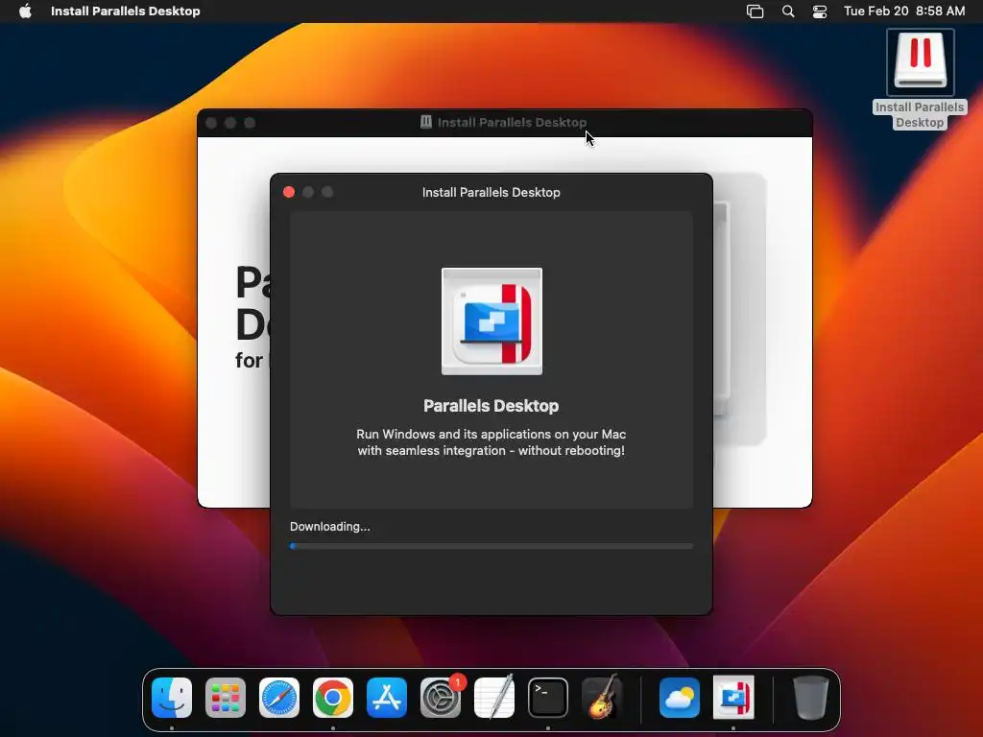This screenshot has height=737, width=983.
Task: Open the Apple menu
Action: pyautogui.click(x=25, y=12)
